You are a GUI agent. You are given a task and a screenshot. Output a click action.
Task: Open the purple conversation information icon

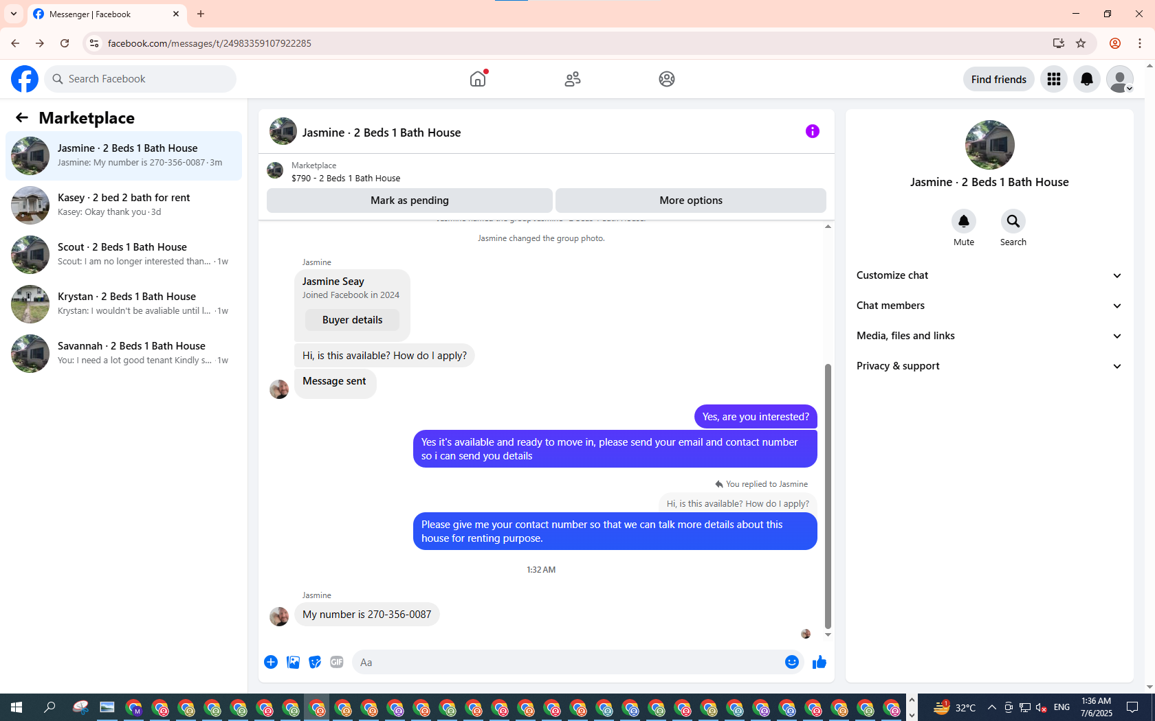(x=813, y=131)
